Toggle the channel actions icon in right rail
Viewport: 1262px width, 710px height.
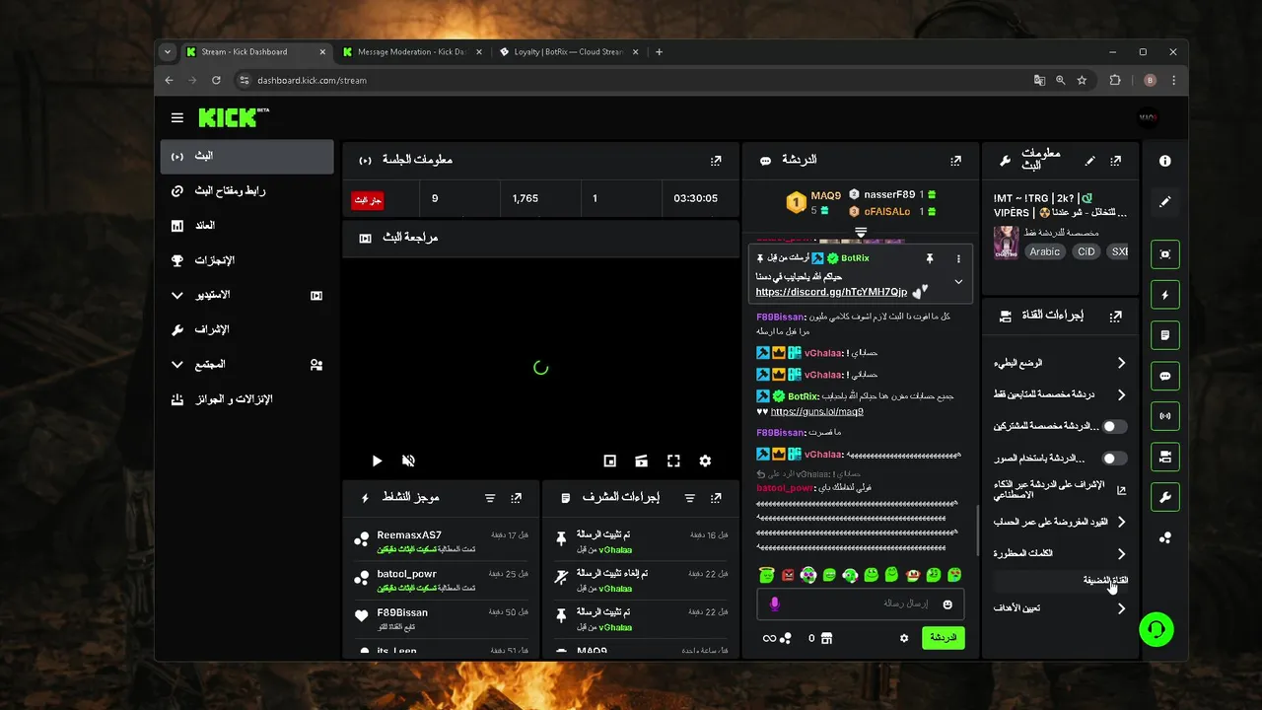(1165, 457)
